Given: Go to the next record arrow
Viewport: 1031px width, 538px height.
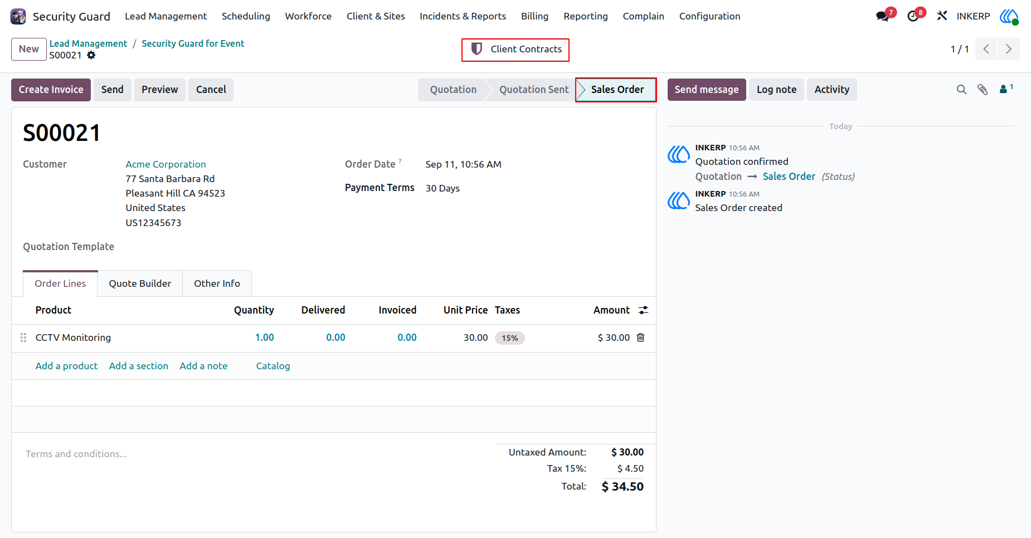Looking at the screenshot, I should click(1009, 49).
